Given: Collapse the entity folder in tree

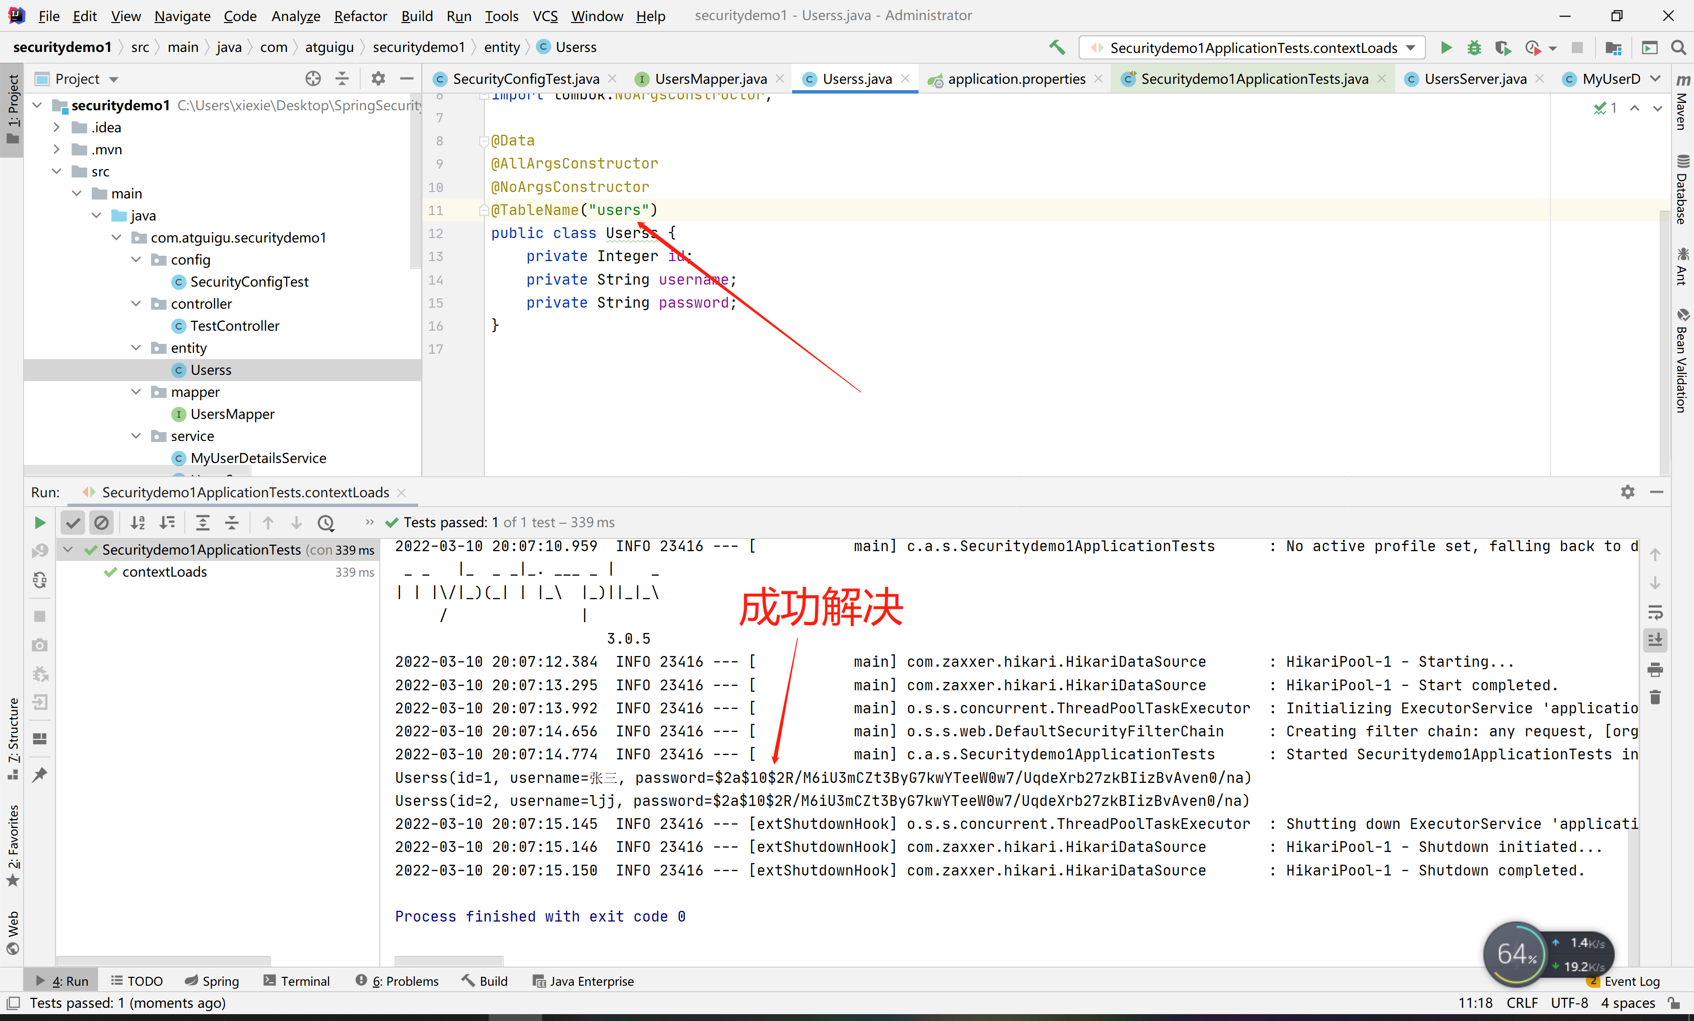Looking at the screenshot, I should coord(136,348).
